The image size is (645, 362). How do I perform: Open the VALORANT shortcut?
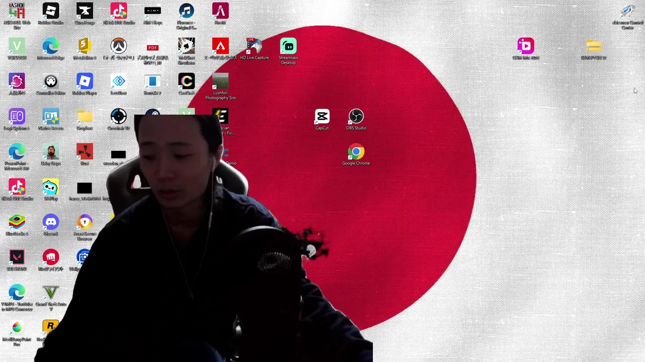[17, 257]
